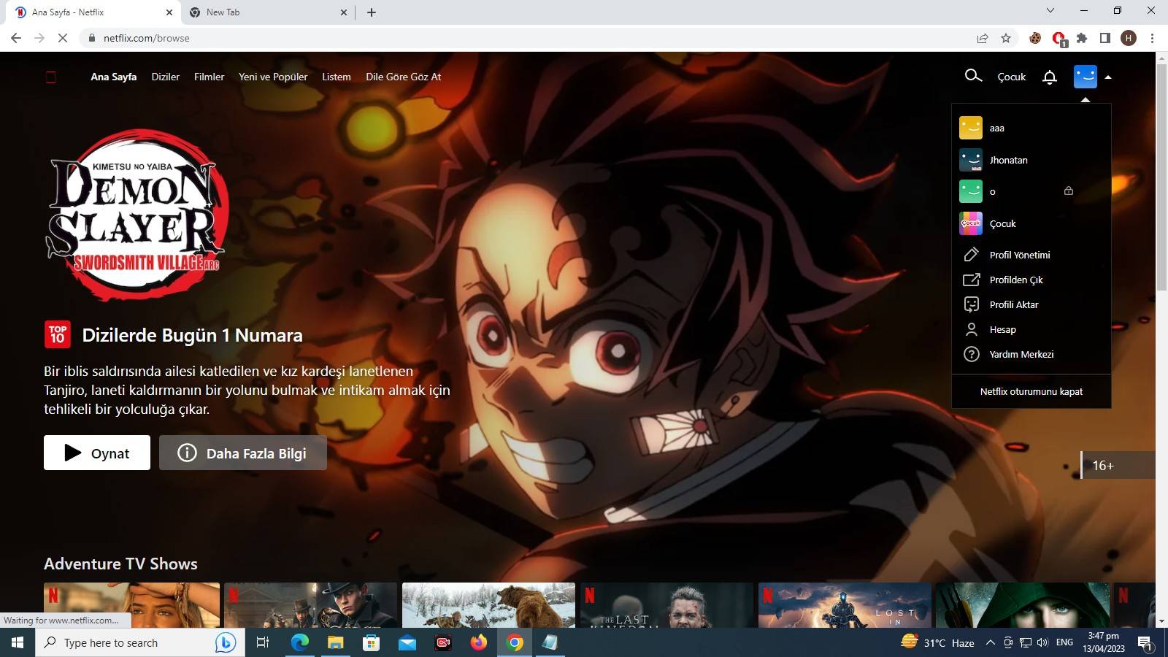Click Windows Start button
This screenshot has height=657, width=1168.
pos(18,642)
